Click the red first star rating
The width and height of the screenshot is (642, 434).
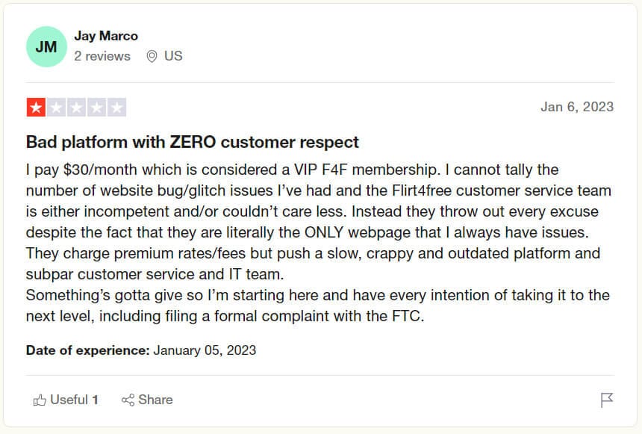[x=36, y=108]
